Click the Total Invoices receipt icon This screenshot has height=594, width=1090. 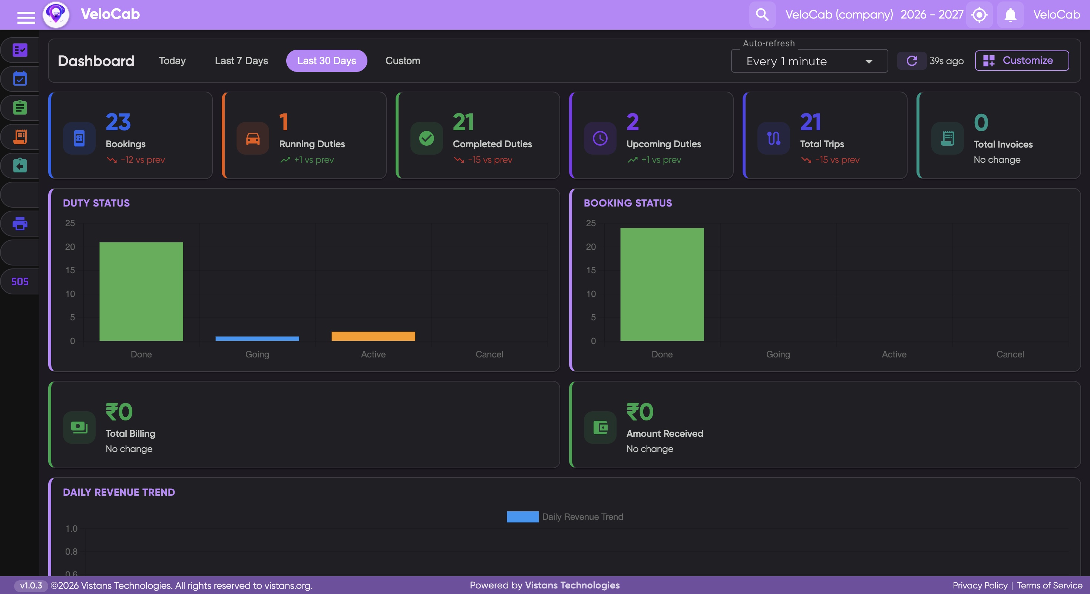[947, 138]
